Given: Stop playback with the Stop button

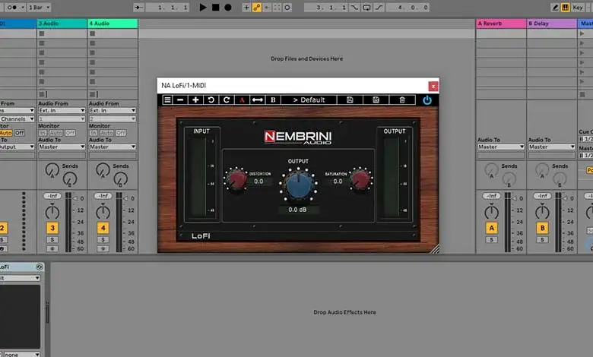Looking at the screenshot, I should (216, 7).
